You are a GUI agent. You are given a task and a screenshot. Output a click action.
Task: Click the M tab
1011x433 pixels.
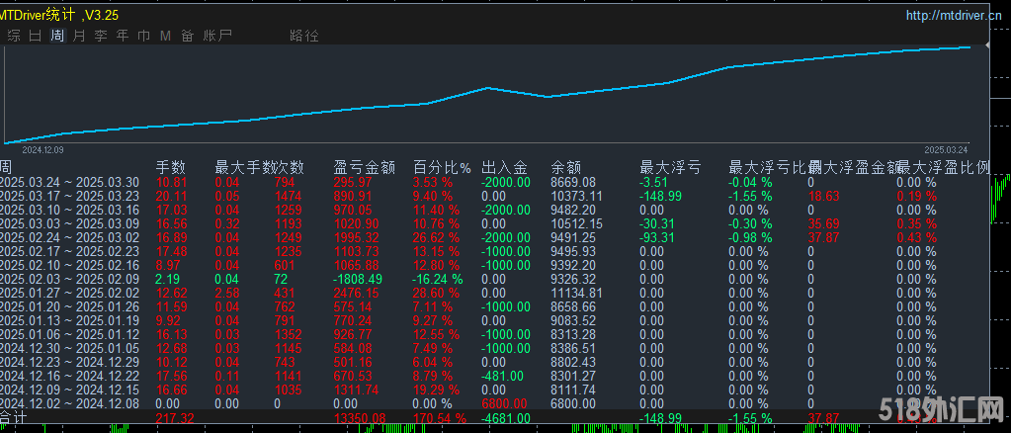click(x=165, y=36)
